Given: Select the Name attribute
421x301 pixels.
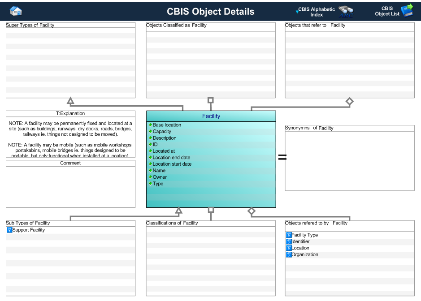Looking at the screenshot, I should (x=159, y=170).
